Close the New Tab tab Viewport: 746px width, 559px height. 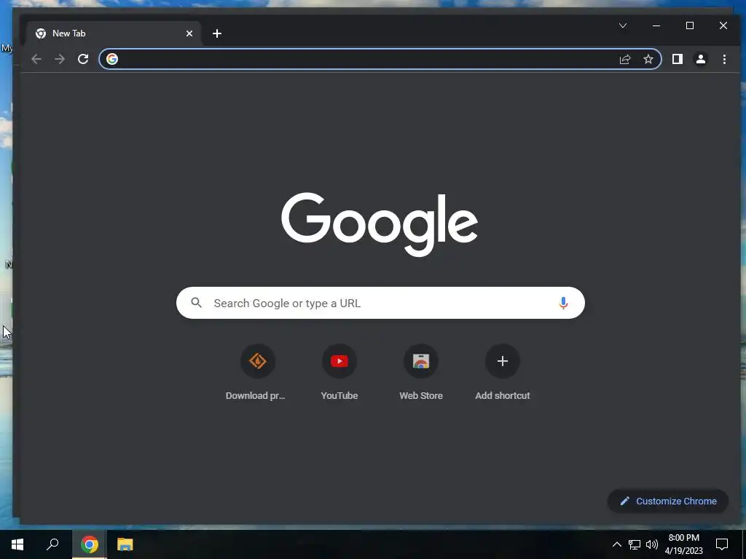189,33
